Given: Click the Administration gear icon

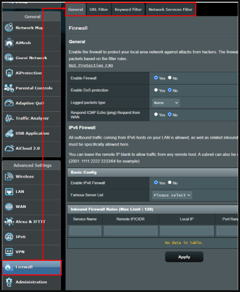Looking at the screenshot, I should click(9, 282).
